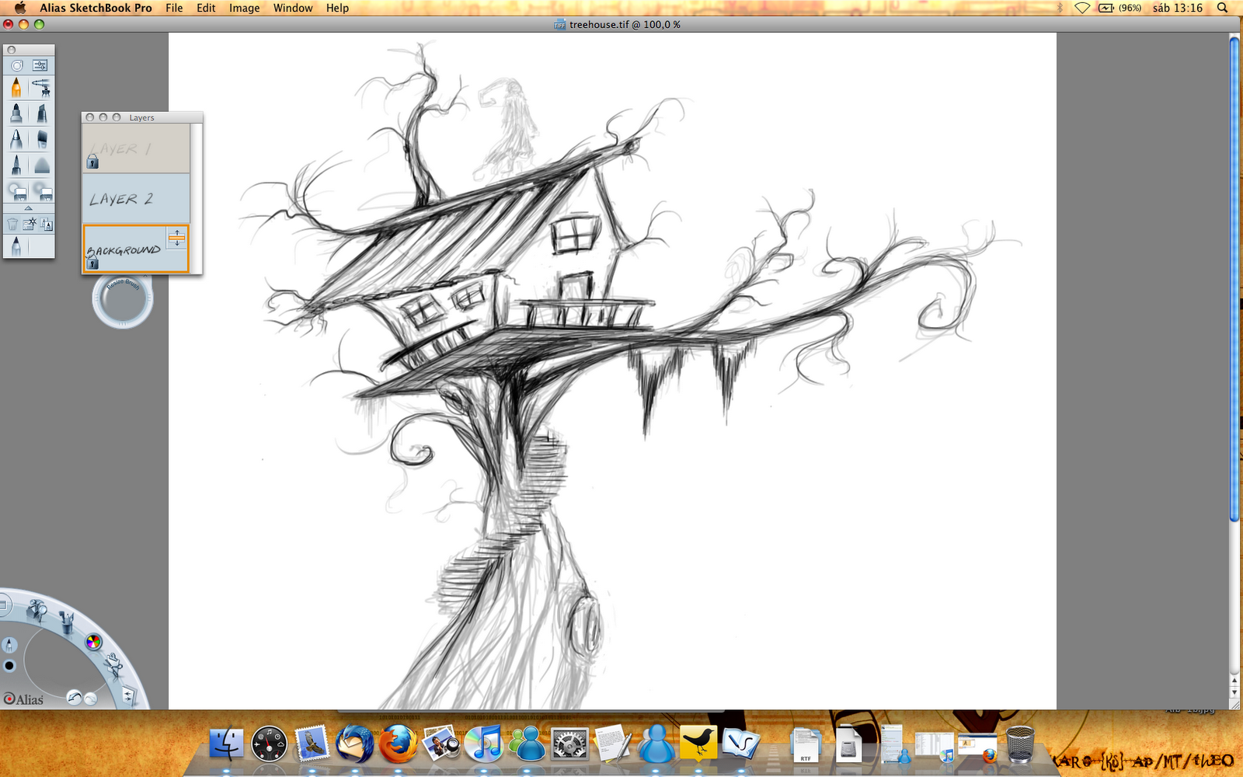Choose the chisel-tip marker brush
The height and width of the screenshot is (777, 1243).
tap(41, 113)
